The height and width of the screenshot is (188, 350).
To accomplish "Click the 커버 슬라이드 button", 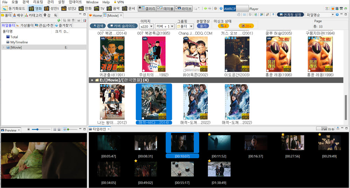I will [x=122, y=26].
